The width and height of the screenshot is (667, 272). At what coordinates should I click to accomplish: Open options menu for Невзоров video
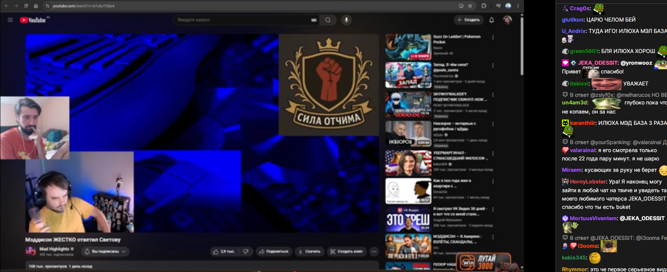(493, 124)
